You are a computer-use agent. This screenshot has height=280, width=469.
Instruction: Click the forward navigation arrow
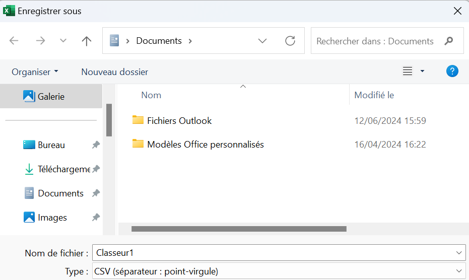coord(40,41)
